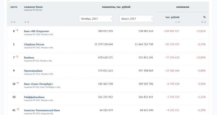The height and width of the screenshot is (115, 217).
Task: Open Азиатско-Тихоокеанский Банк link
Action: click(x=42, y=110)
